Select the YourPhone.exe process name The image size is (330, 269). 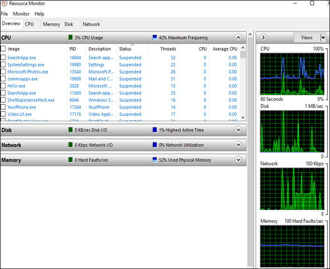(22, 107)
